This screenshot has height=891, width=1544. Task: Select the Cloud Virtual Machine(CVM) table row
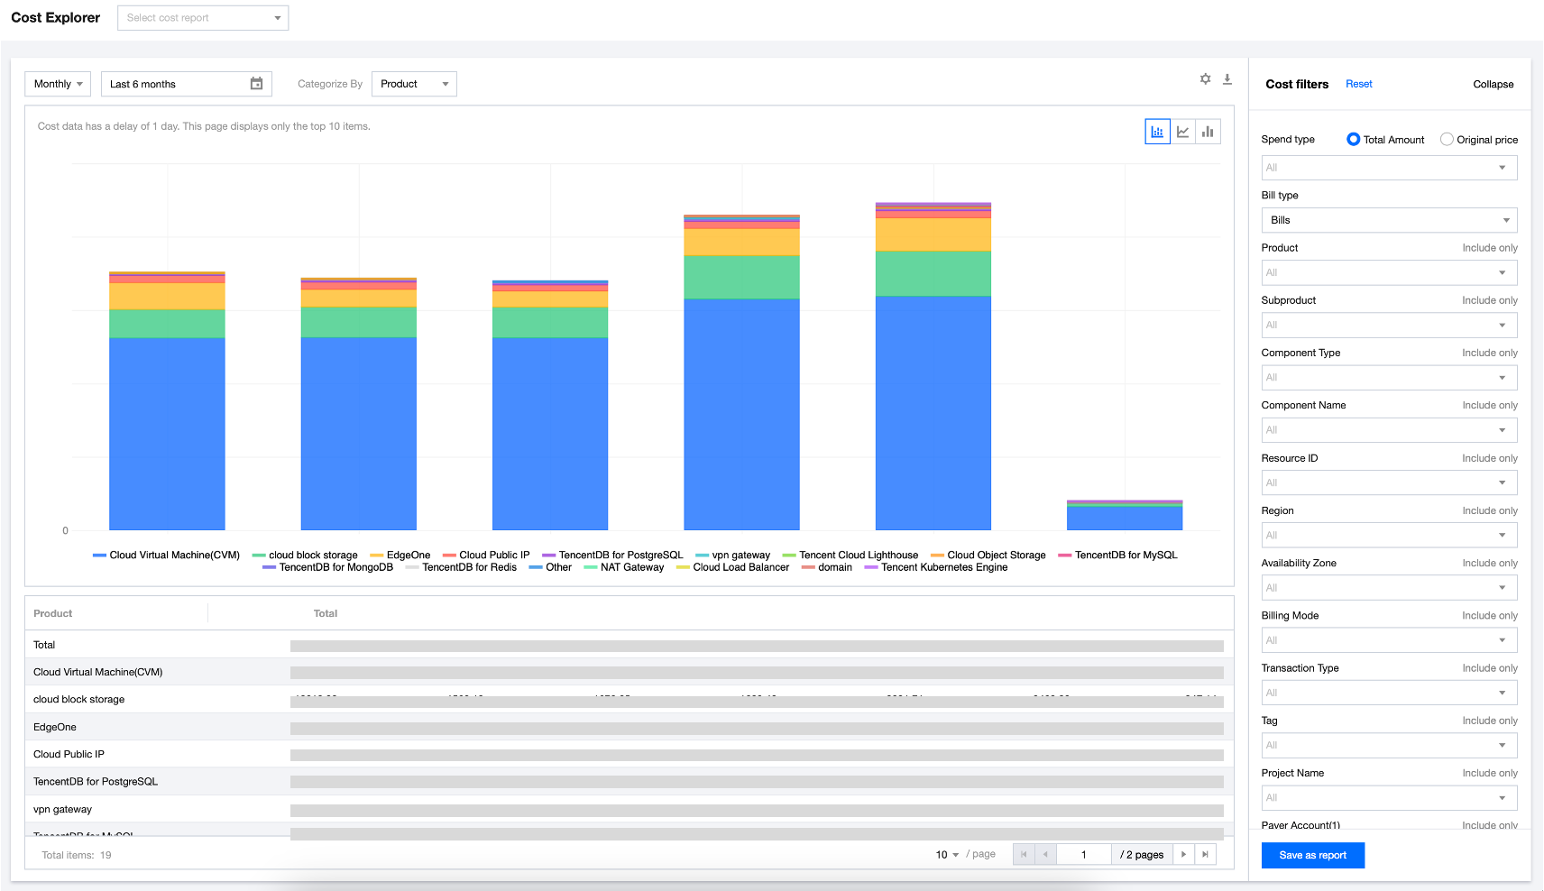coord(629,672)
